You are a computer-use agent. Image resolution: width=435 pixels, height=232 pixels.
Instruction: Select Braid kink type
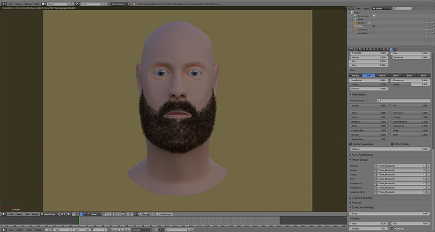(410, 75)
